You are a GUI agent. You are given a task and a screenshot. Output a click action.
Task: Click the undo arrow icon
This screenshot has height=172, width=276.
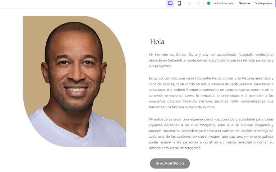click(189, 3)
